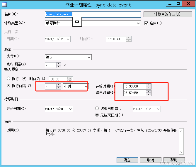Click the 开始时间 field showing 0:30:00
Viewport: 196px width, 167px height.
pos(135,86)
